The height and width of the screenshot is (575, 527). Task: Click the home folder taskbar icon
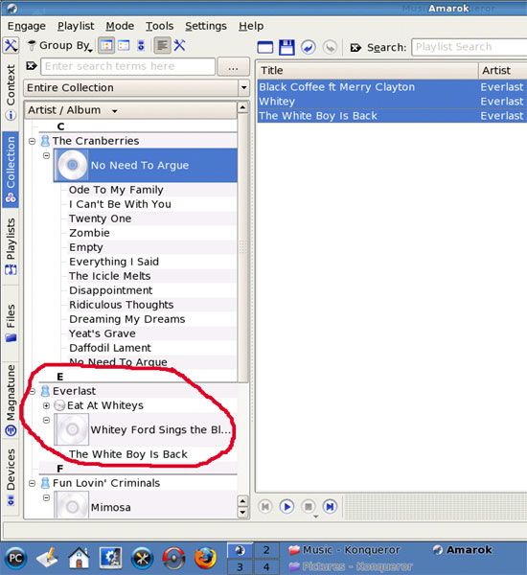[x=79, y=558]
